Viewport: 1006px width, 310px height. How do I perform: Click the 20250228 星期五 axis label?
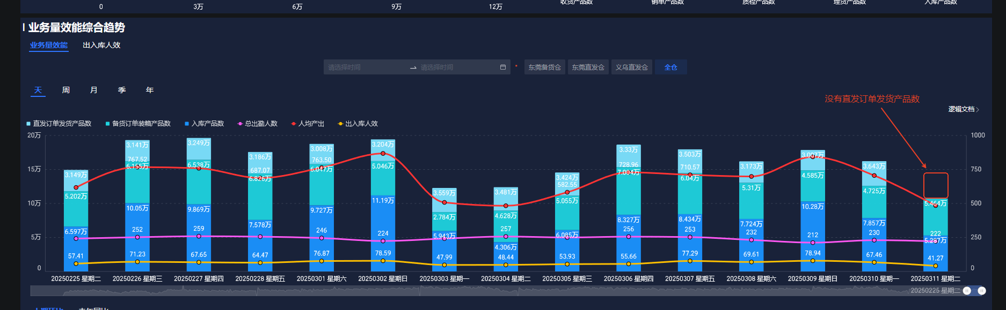coord(260,278)
